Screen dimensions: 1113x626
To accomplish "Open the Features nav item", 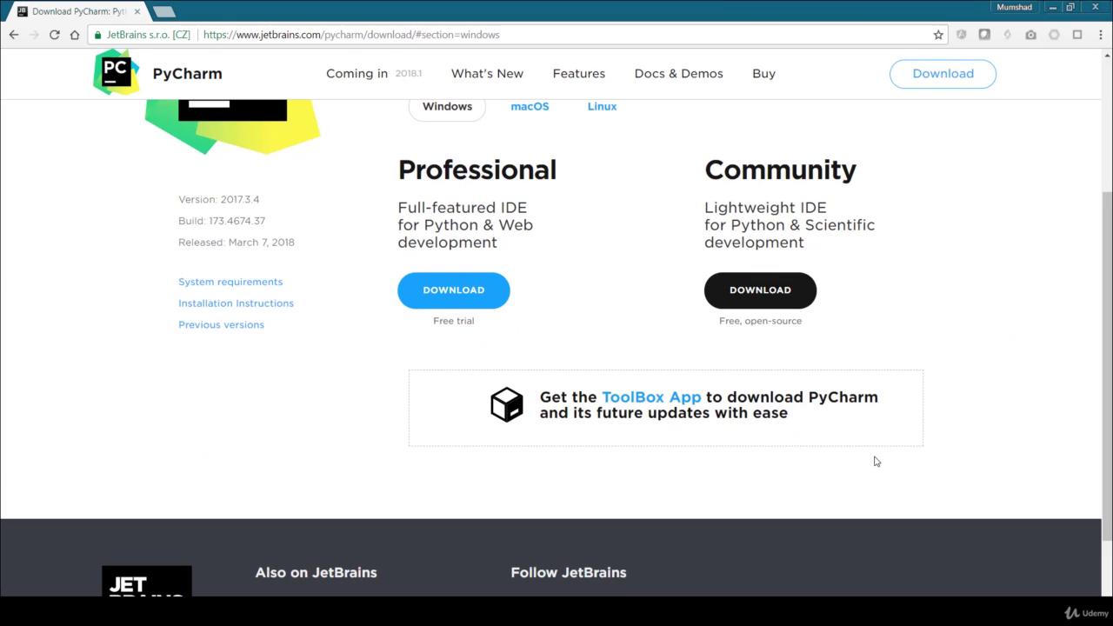I will click(x=578, y=74).
